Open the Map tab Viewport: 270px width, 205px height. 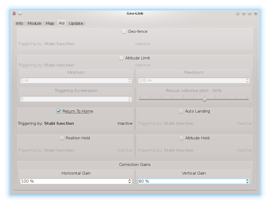50,23
